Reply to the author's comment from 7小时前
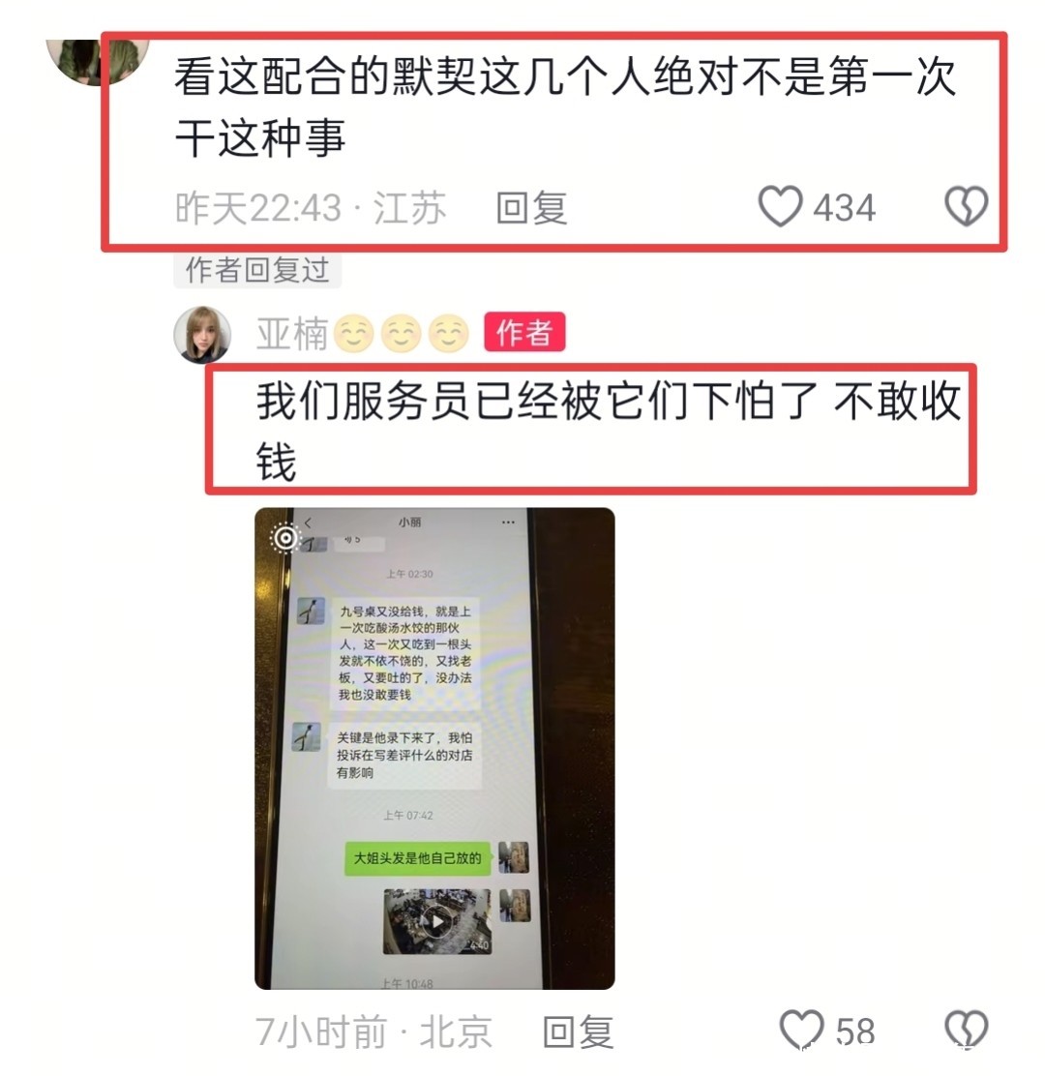 pyautogui.click(x=578, y=1031)
